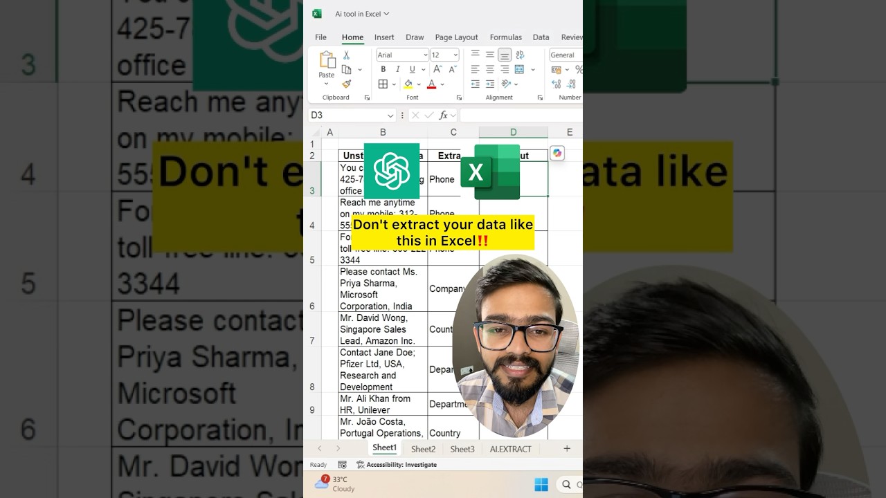
Task: Click the Insert Function fx button
Action: click(444, 116)
